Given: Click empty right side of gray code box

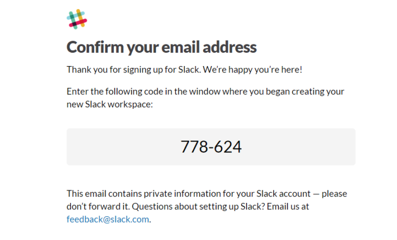Looking at the screenshot, I should (x=299, y=146).
